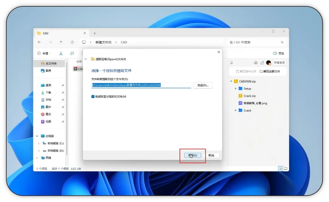Click 名称 Name column header
The image size is (329, 202).
tap(79, 62)
